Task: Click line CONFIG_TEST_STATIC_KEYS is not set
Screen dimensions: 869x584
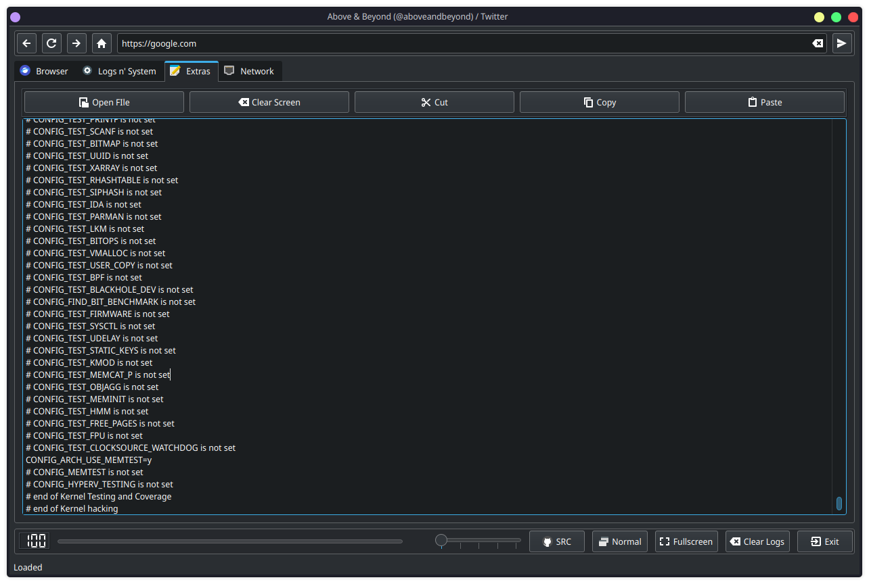Action: coord(101,350)
